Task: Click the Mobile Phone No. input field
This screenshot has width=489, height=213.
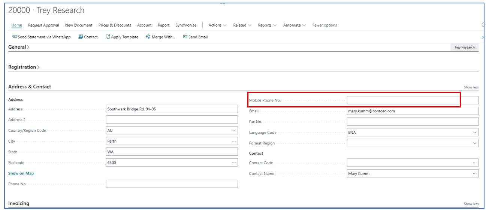Action: [x=412, y=100]
